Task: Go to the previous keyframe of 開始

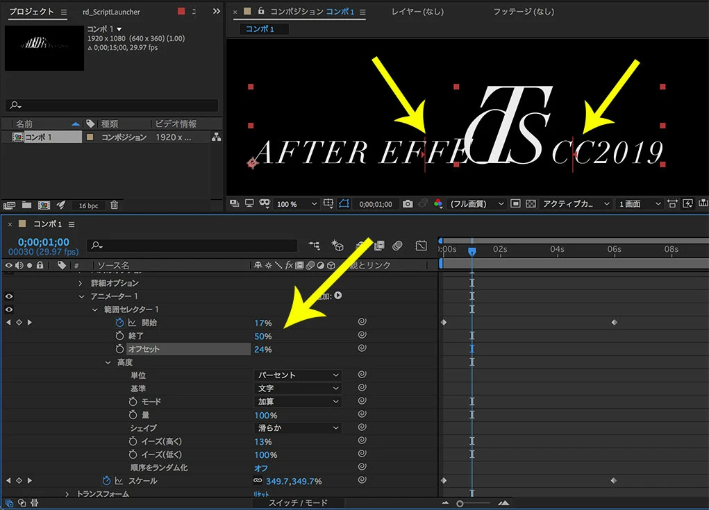Action: [8, 323]
